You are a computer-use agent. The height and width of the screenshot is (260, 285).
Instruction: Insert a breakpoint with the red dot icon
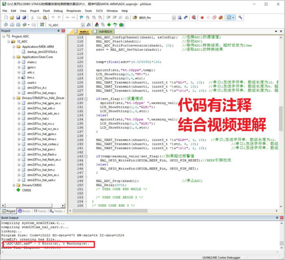[202, 18]
